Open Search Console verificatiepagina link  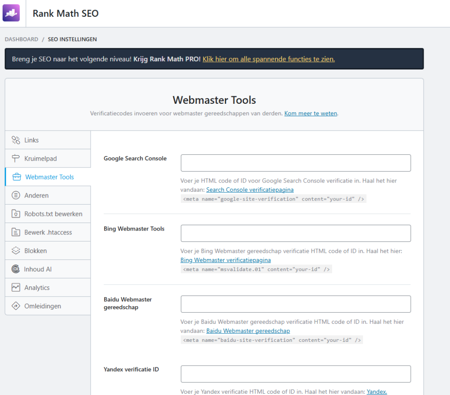[250, 190]
